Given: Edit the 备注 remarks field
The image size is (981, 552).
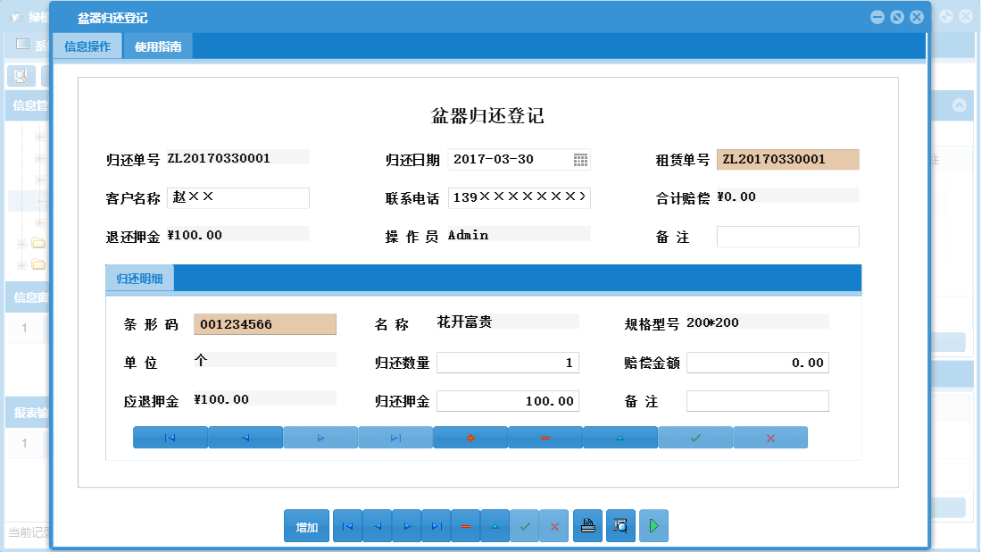Looking at the screenshot, I should coord(787,236).
